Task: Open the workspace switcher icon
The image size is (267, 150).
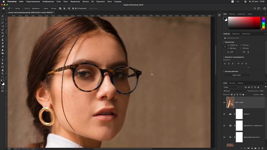Action: click(x=259, y=8)
